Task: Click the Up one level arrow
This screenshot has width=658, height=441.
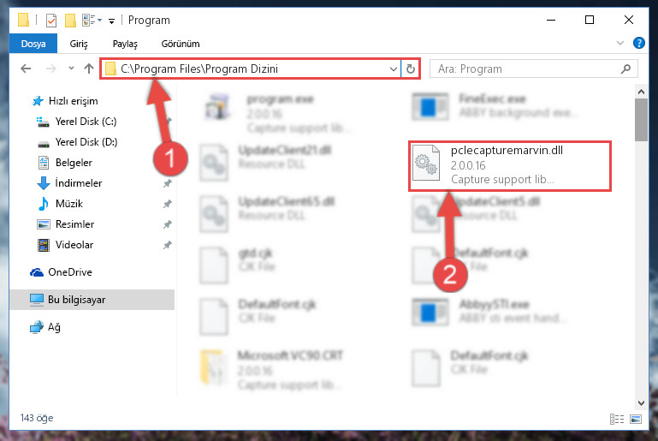Action: [x=88, y=69]
